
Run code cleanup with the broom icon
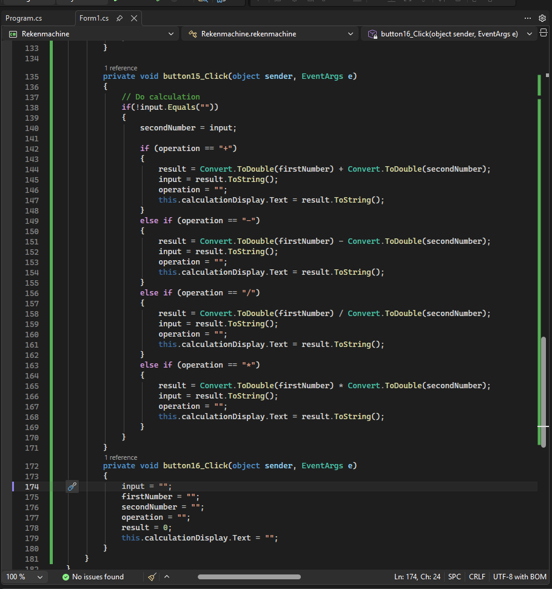(x=152, y=577)
